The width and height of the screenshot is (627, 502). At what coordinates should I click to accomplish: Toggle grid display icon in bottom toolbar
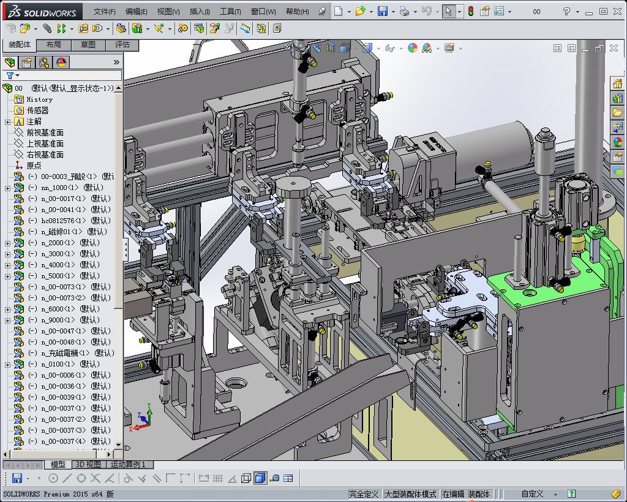point(218,478)
